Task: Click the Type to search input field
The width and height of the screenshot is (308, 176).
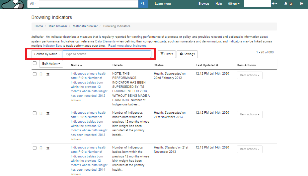Action: (x=107, y=54)
